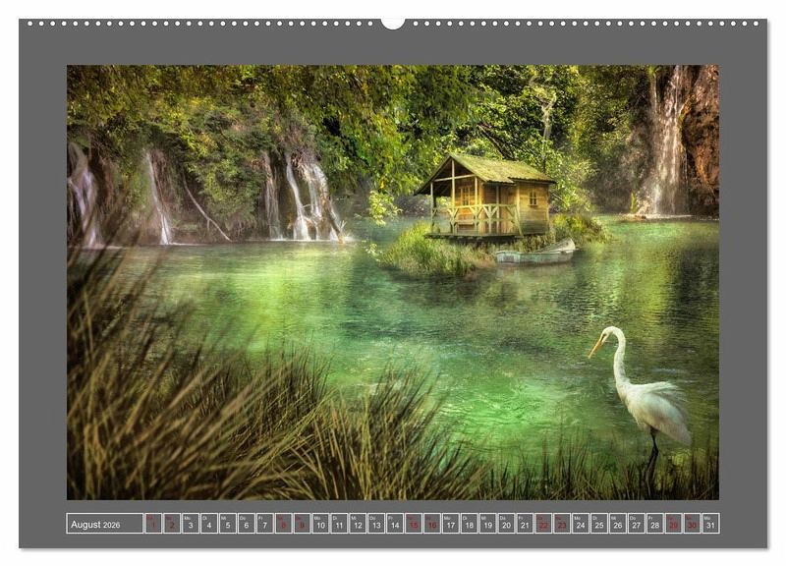
Task: Click the red day 29 cell
Action: [x=673, y=523]
